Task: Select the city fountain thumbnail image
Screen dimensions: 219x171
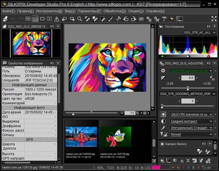Action: (81, 137)
